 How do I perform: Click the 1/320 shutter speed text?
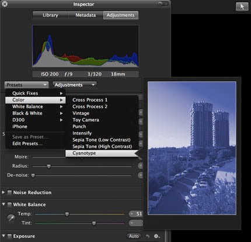[95, 74]
